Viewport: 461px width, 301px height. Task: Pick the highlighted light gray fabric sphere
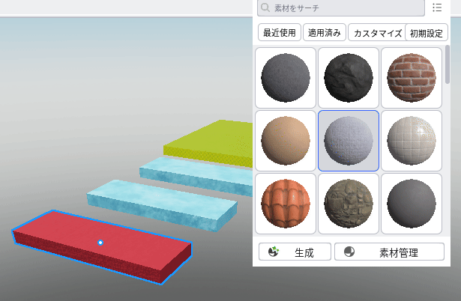tap(349, 141)
